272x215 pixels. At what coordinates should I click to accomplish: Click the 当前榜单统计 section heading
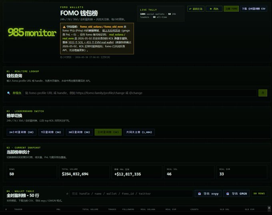pos(18,152)
